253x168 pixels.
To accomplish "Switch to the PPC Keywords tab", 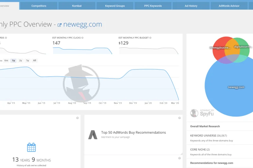I will tap(153, 6).
